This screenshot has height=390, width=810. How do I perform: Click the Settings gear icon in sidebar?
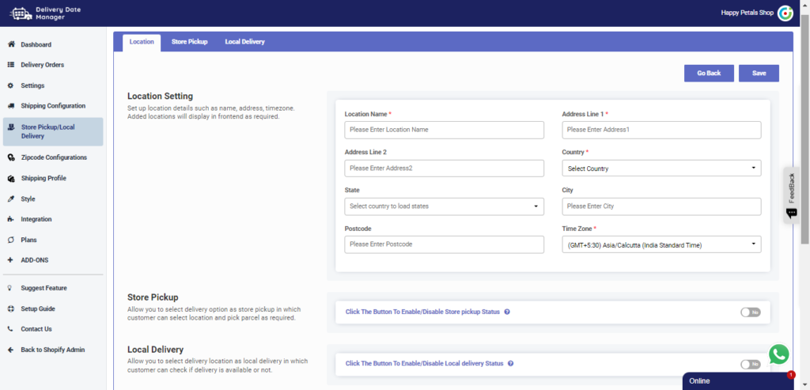[10, 85]
